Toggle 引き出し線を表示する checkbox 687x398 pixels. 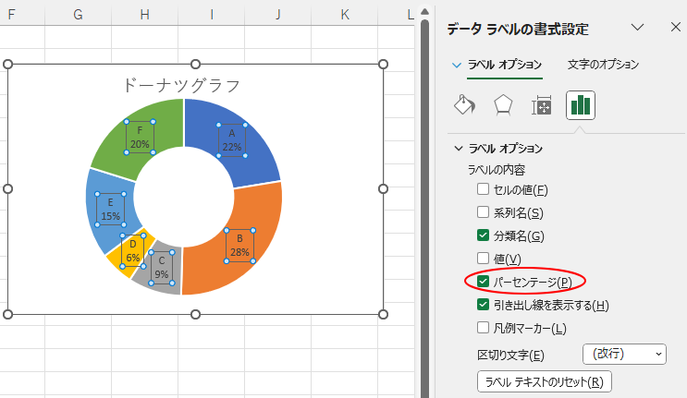[x=483, y=305]
